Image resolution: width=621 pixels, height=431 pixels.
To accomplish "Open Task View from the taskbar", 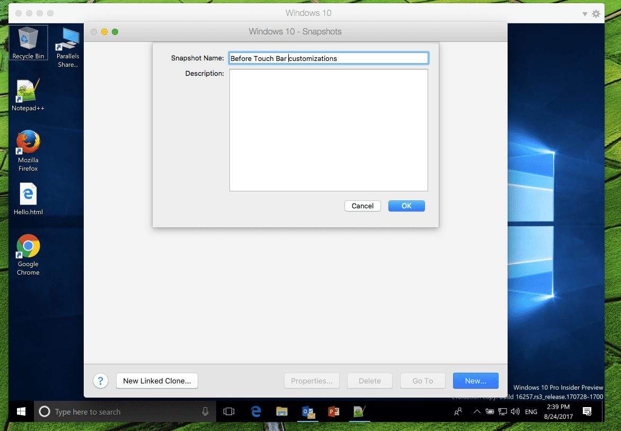I will 229,411.
